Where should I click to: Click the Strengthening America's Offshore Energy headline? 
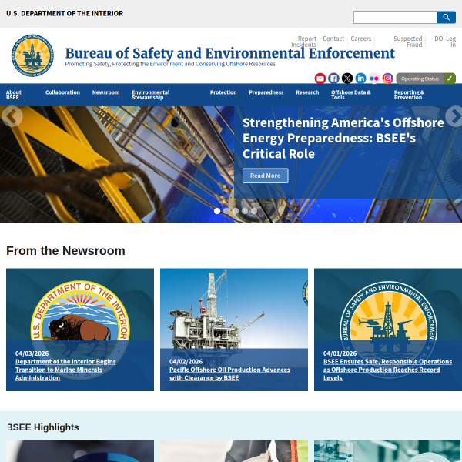(343, 138)
